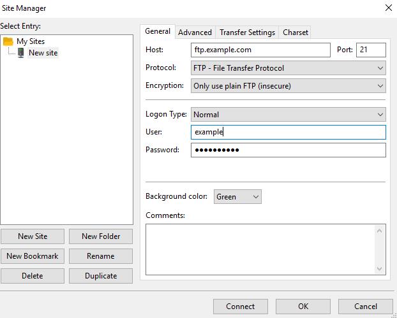Click the My Sites folder icon
Screen dimensions: 397x318
coord(8,41)
